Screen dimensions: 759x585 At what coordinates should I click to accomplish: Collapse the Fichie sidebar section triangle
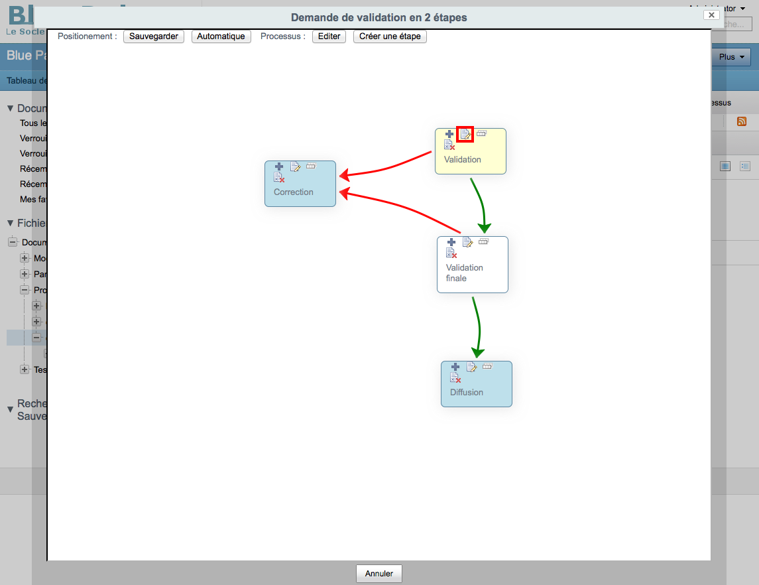coord(10,224)
